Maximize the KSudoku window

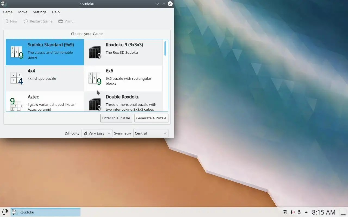(x=164, y=4)
